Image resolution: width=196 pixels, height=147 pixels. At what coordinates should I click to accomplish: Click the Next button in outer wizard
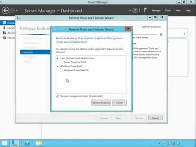119,118
